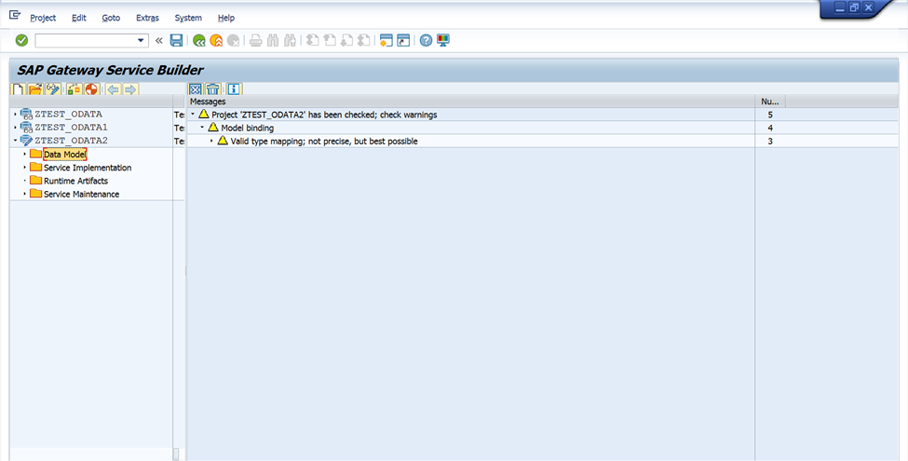Screen dimensions: 908x461
Task: Go back using the green Back icon
Action: (x=199, y=40)
